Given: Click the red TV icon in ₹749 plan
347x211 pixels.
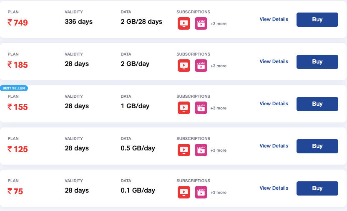Looking at the screenshot, I should click(x=184, y=23).
